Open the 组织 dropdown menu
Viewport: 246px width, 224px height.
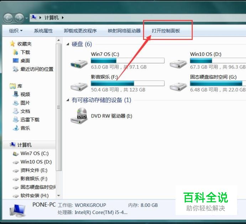16,31
